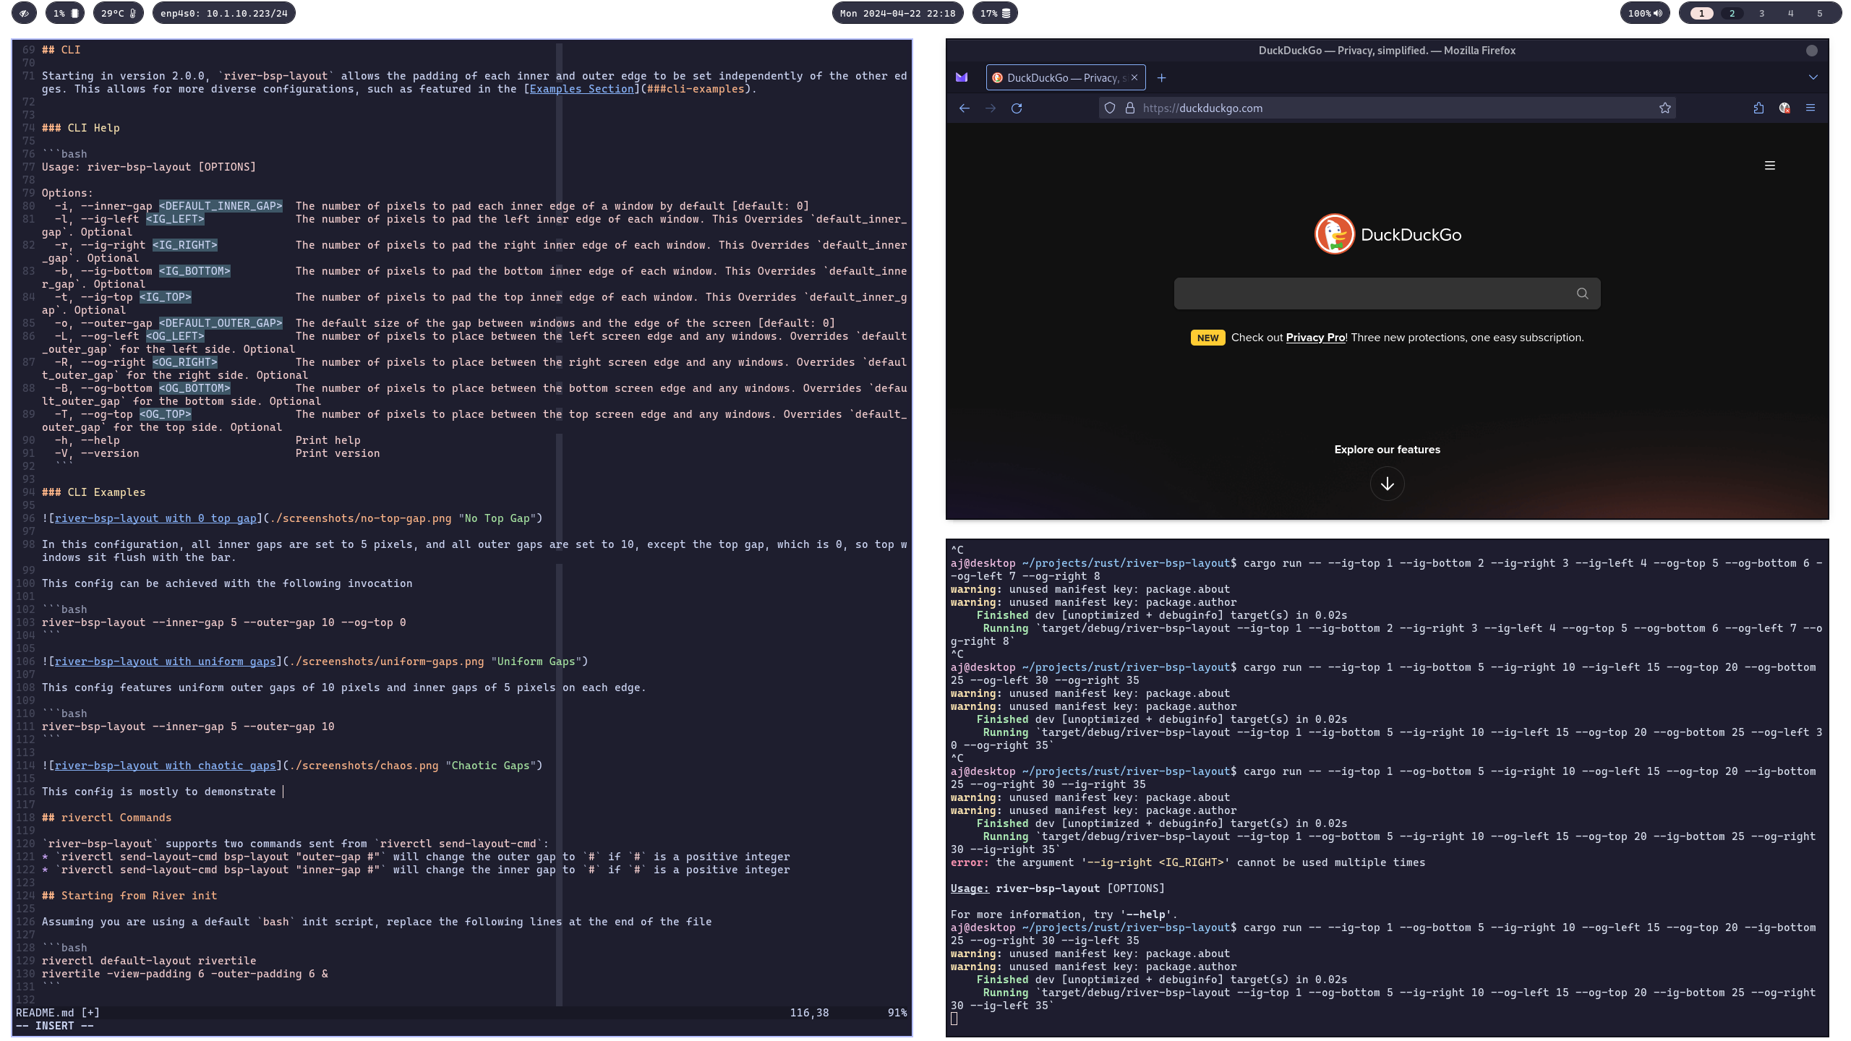Click the DuckDuckGo search input field

pyautogui.click(x=1387, y=294)
